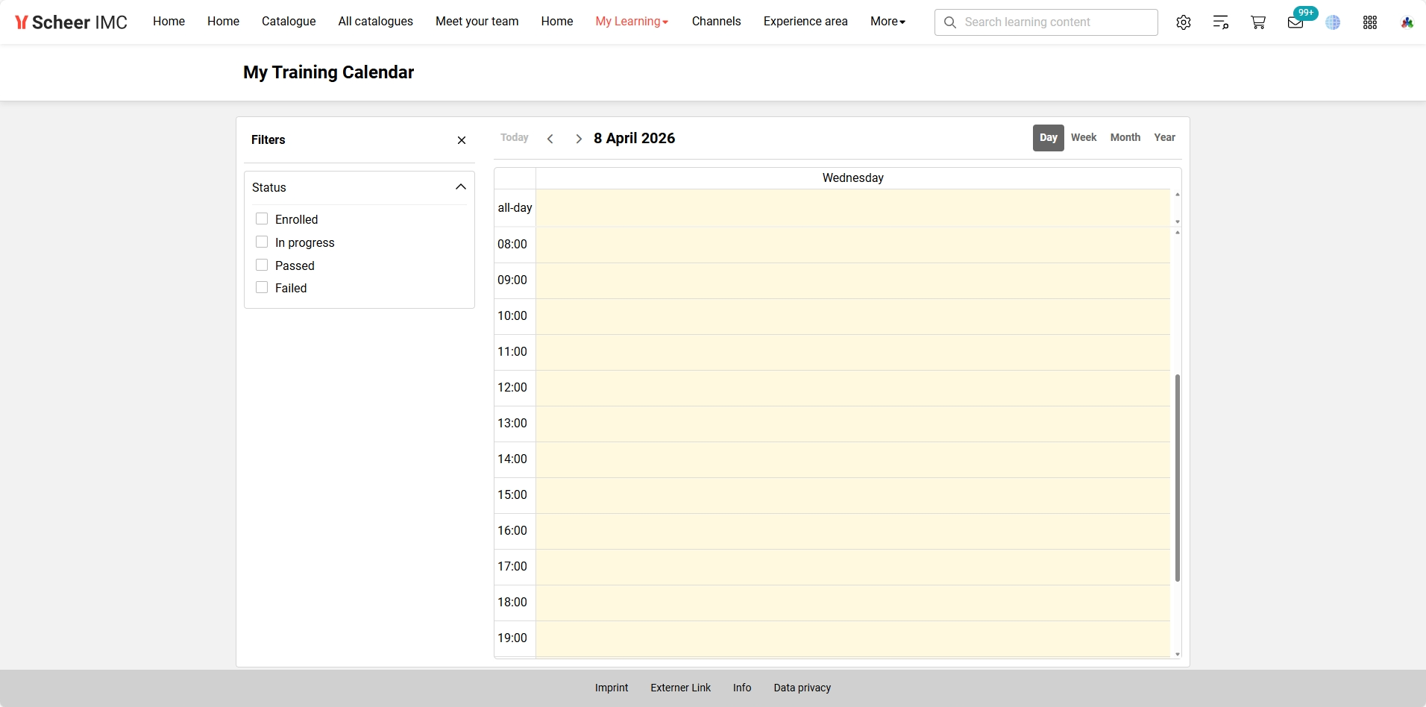Viewport: 1426px width, 707px height.
Task: Open the learning list search icon
Action: [x=1221, y=22]
